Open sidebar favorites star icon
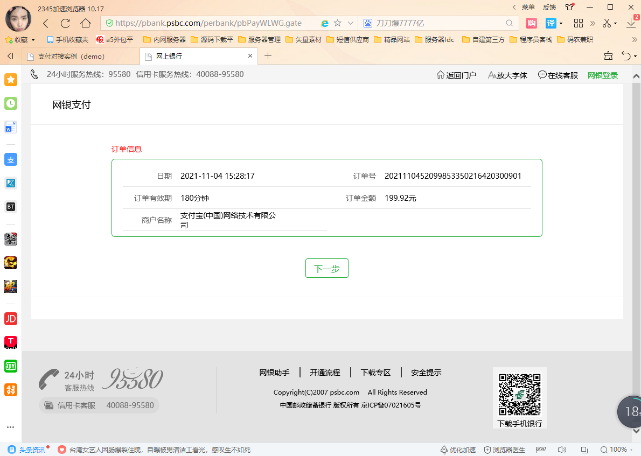 tap(11, 80)
